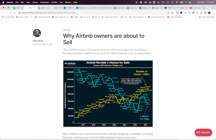Viewport: 216px width, 140px height.
Task: Open the Login | YouTube bookmark
Action: coord(137,17)
